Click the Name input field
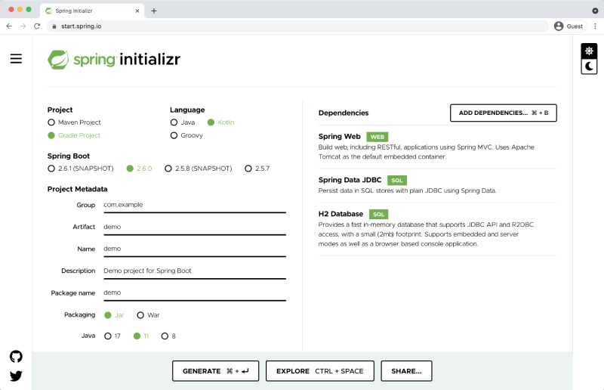 (195, 249)
